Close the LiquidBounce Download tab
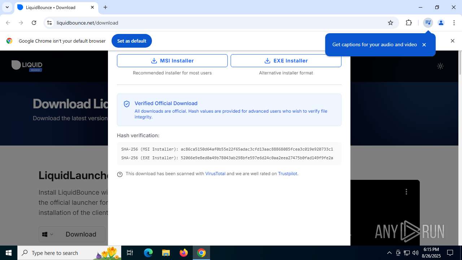 pos(92,7)
